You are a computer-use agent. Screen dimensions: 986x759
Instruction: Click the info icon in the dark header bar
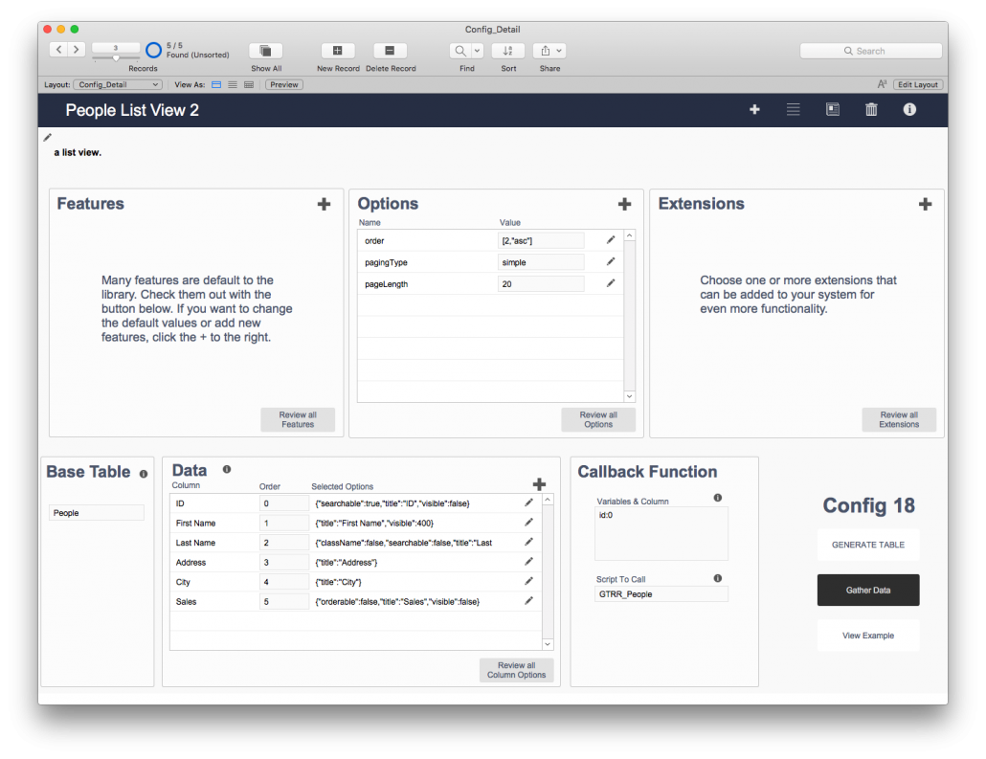909,109
